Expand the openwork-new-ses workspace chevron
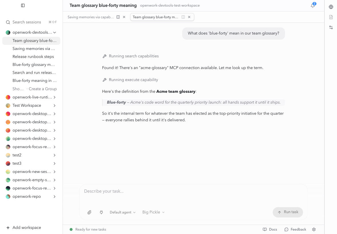337x234 pixels. 55,172
